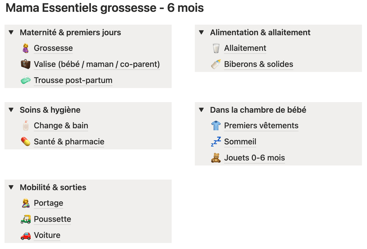Click the baby bottle icon for Biberons
This screenshot has height=249, width=367.
(x=216, y=64)
